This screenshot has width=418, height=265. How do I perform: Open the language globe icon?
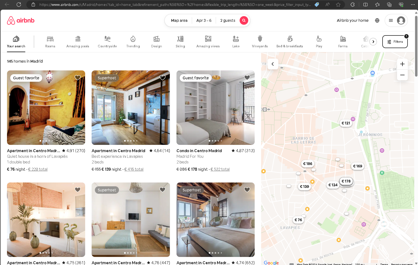pyautogui.click(x=377, y=20)
